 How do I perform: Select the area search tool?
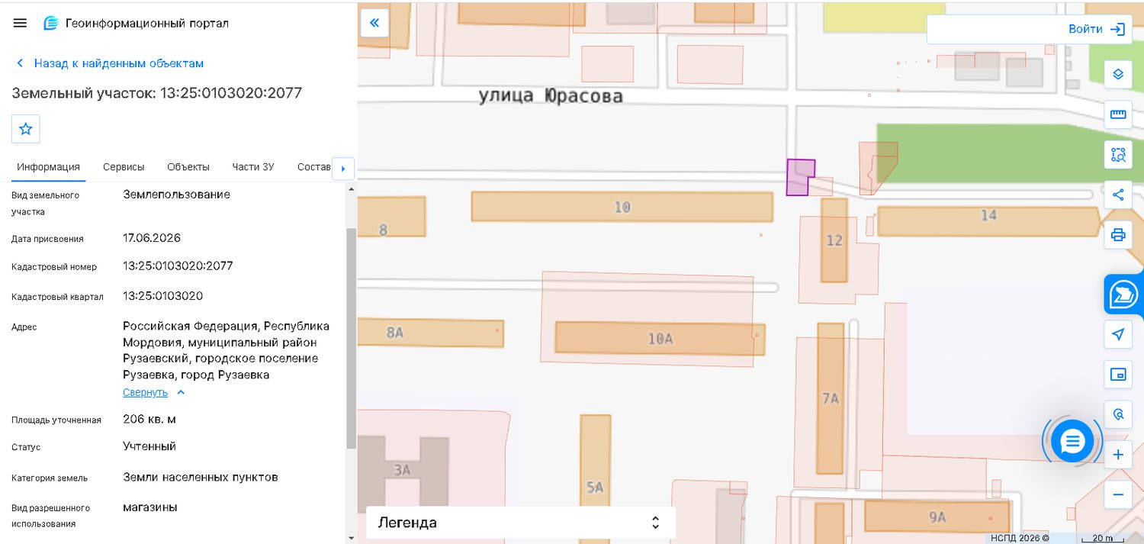tap(1118, 155)
